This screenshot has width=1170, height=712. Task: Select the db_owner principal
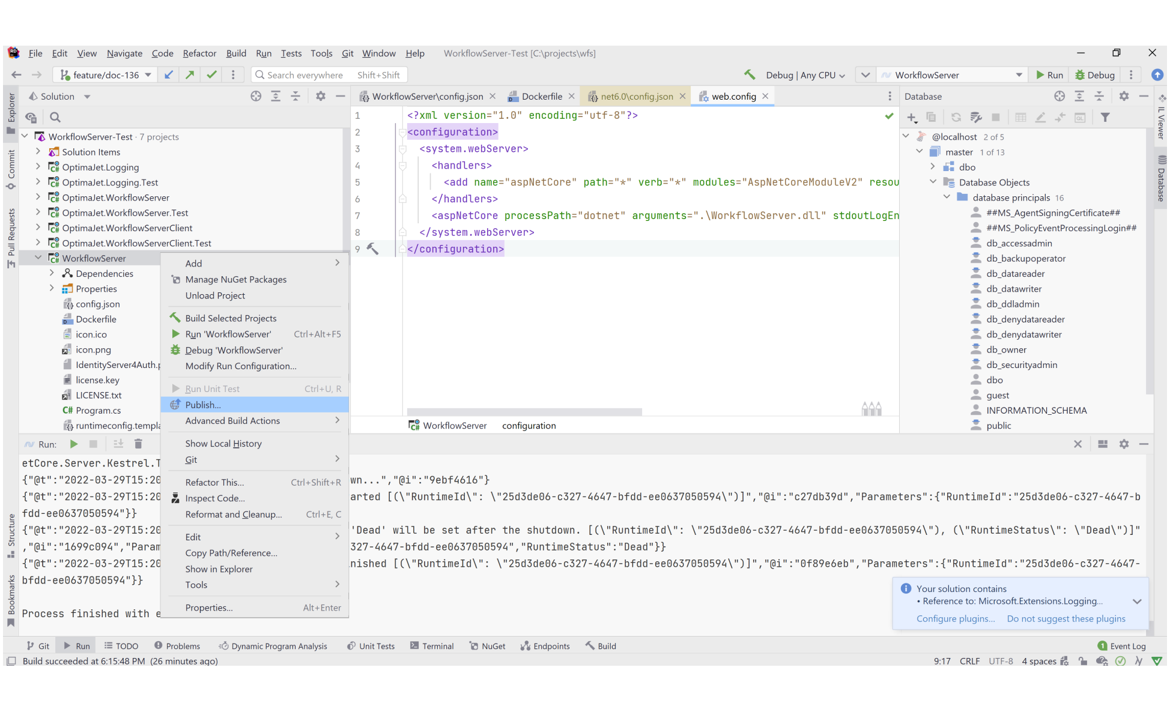[x=1006, y=349]
